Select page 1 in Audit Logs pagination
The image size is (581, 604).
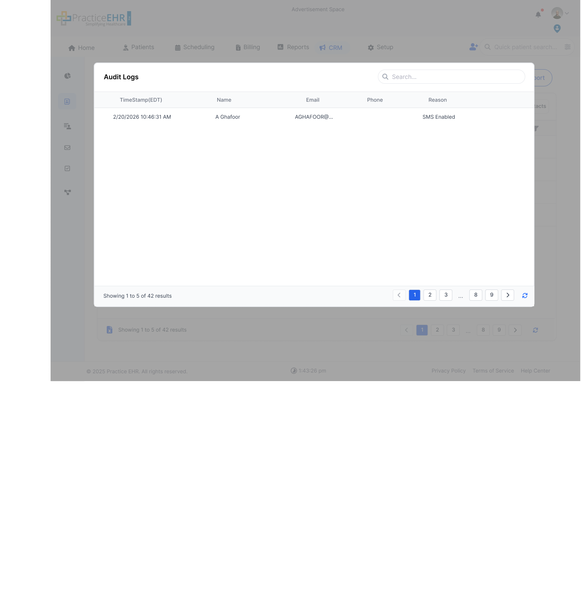[415, 295]
